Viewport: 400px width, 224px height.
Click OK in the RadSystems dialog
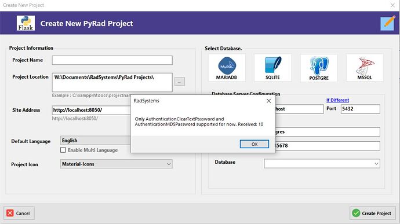click(x=254, y=144)
